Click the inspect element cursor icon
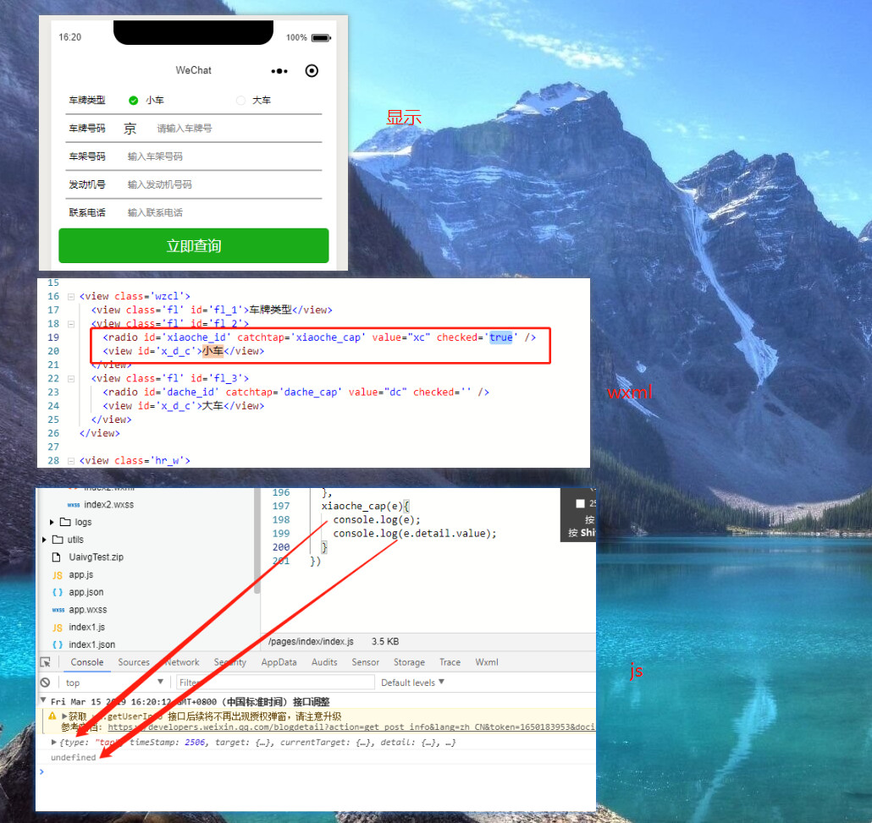 [x=46, y=661]
